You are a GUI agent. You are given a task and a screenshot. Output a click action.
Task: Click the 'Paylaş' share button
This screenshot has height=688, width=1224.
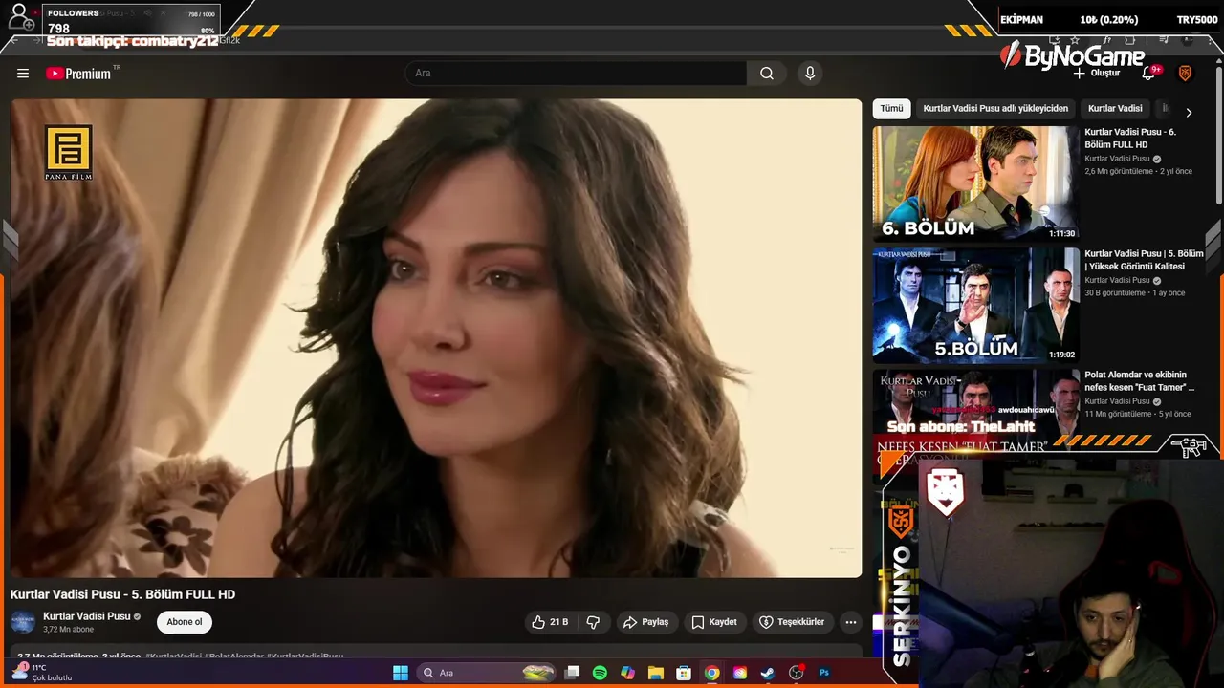[646, 622]
